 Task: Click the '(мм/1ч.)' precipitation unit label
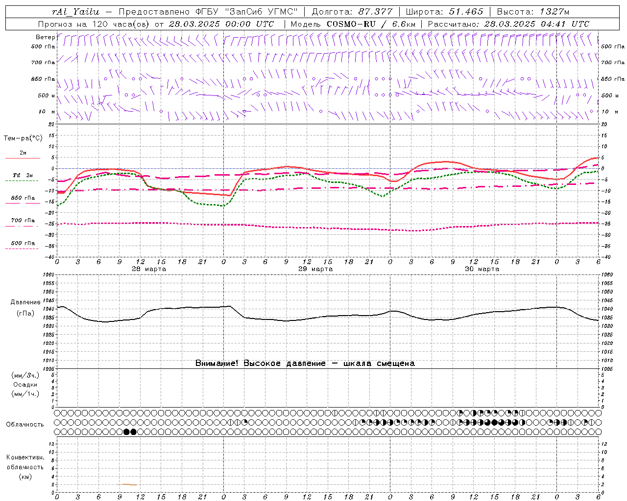tap(25, 394)
